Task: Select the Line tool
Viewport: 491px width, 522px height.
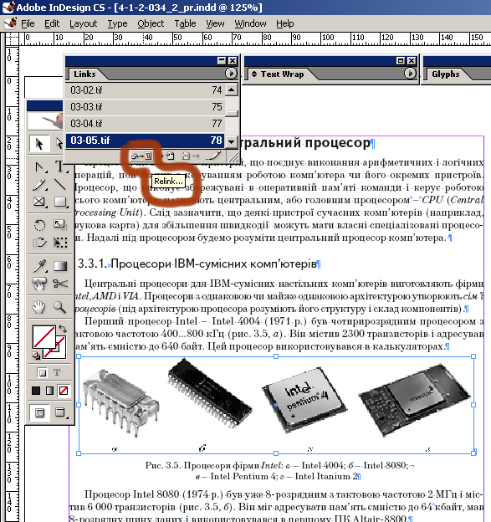Action: [60, 184]
